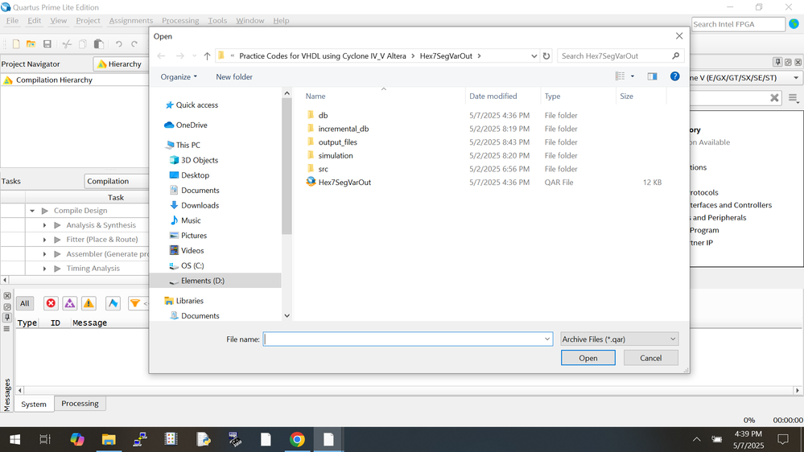Click the Copy icon in Quartus toolbar
Image resolution: width=804 pixels, height=452 pixels.
point(83,44)
